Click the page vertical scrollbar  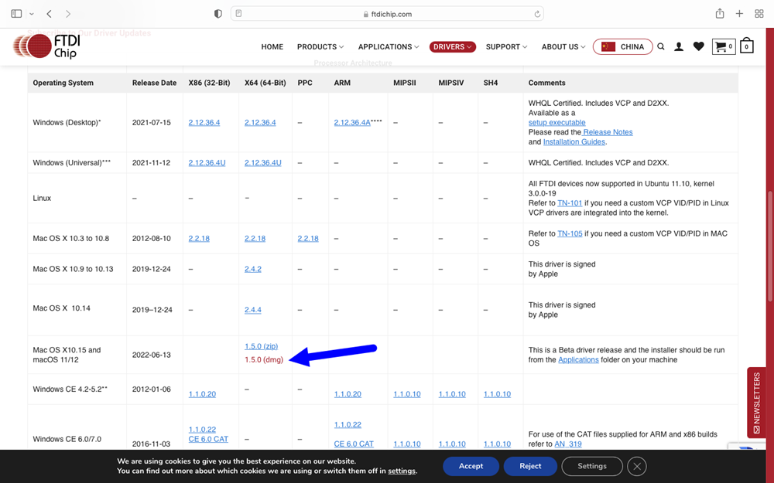[x=770, y=247]
